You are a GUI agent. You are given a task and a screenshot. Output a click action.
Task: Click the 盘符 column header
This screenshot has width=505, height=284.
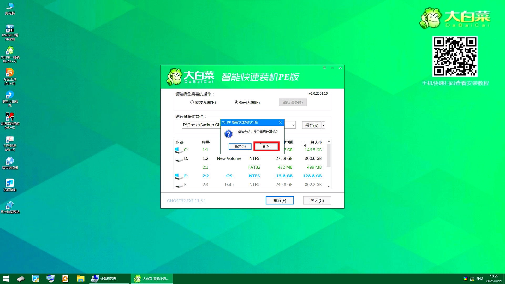(x=180, y=142)
